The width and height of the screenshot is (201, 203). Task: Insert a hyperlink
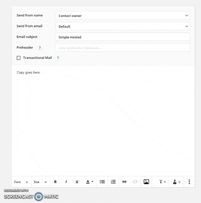(x=124, y=182)
